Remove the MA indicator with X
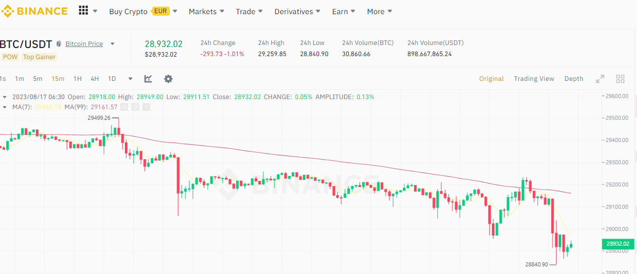 [x=146, y=107]
